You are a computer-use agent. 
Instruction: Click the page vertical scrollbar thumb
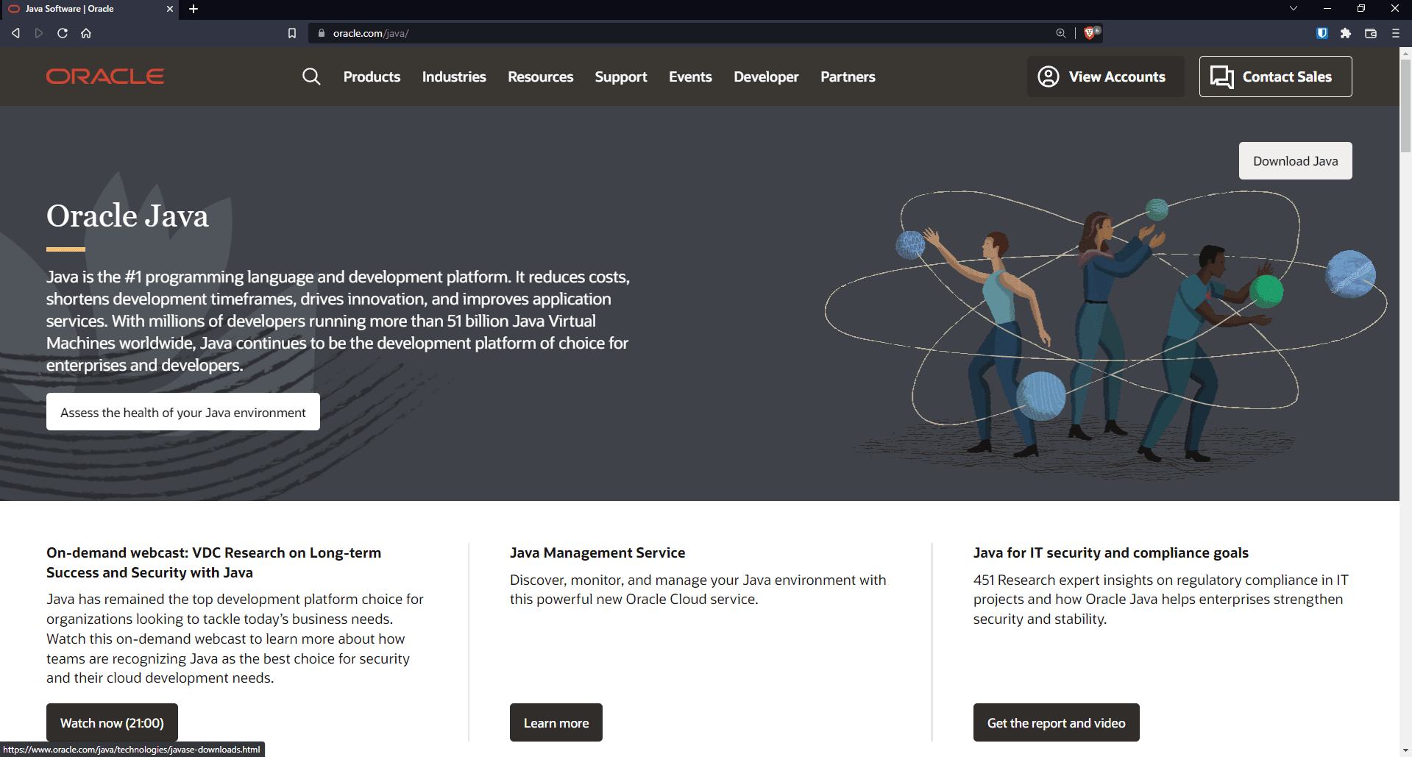(1405, 104)
